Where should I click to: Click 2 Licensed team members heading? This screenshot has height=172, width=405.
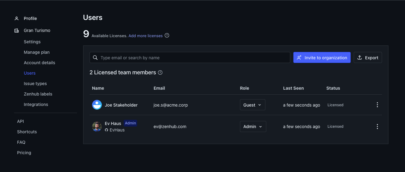click(x=123, y=72)
